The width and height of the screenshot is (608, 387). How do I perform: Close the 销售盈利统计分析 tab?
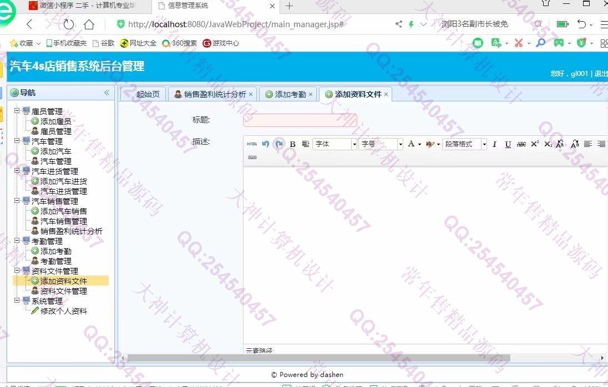coord(251,94)
